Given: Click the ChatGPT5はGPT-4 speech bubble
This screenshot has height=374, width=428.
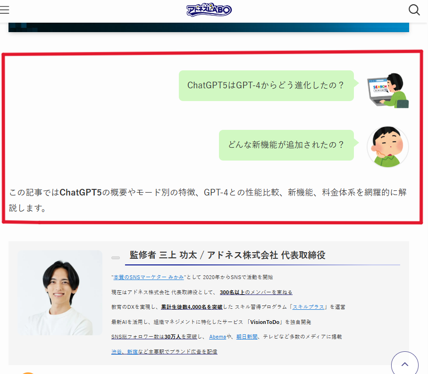Looking at the screenshot, I should click(x=266, y=85).
